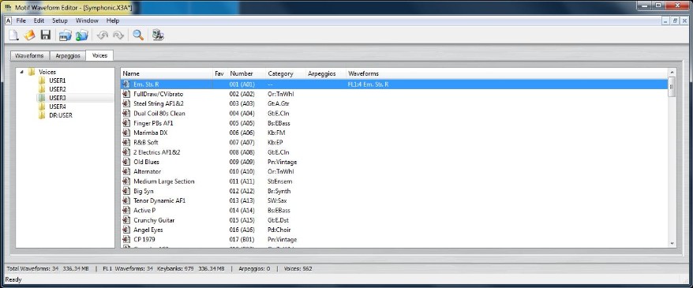This screenshot has width=693, height=288.
Task: Click the computer setup toolbar icon
Action: tap(158, 35)
